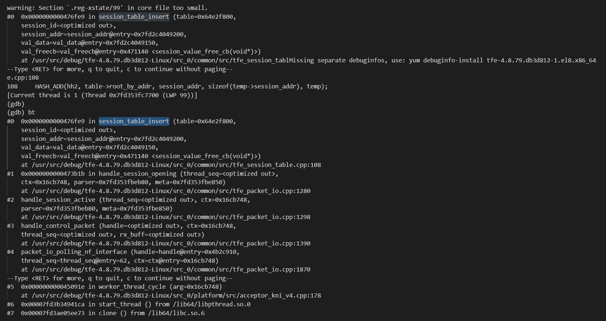This screenshot has height=321, width=606.
Task: Click the tfe_packet_io.cpp:1390 file path
Action: pos(171,244)
